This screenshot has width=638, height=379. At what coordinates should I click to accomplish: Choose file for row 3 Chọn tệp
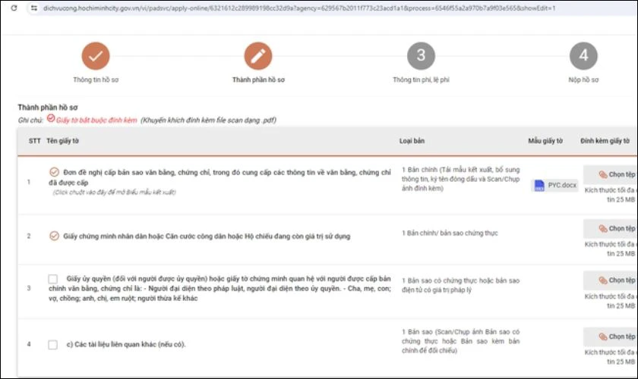[x=611, y=280]
